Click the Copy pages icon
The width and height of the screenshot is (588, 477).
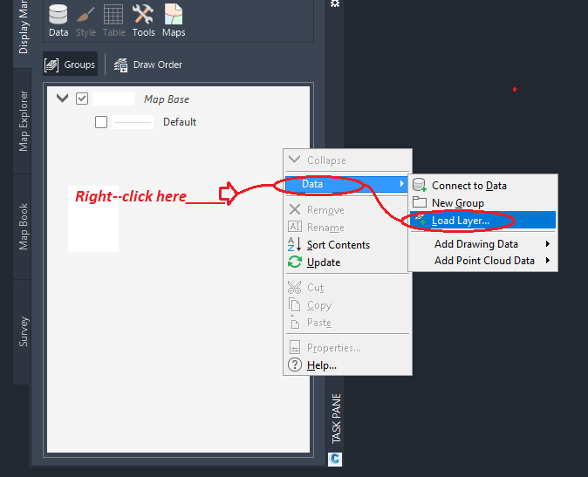point(294,304)
